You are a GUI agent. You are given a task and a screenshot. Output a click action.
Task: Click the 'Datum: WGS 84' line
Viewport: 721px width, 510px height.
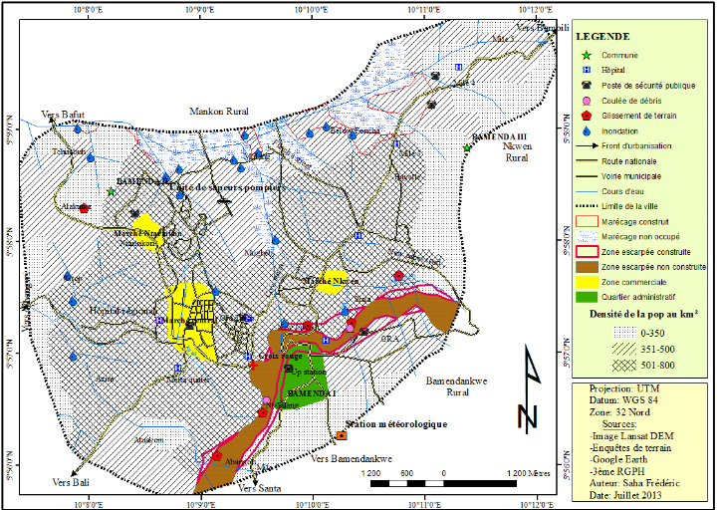618,400
